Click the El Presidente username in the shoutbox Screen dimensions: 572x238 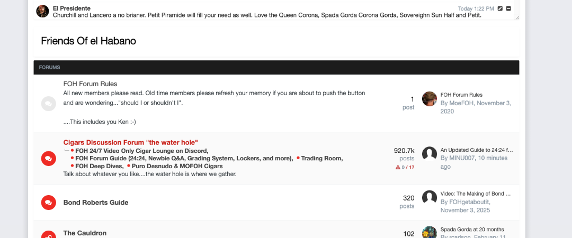(x=71, y=8)
